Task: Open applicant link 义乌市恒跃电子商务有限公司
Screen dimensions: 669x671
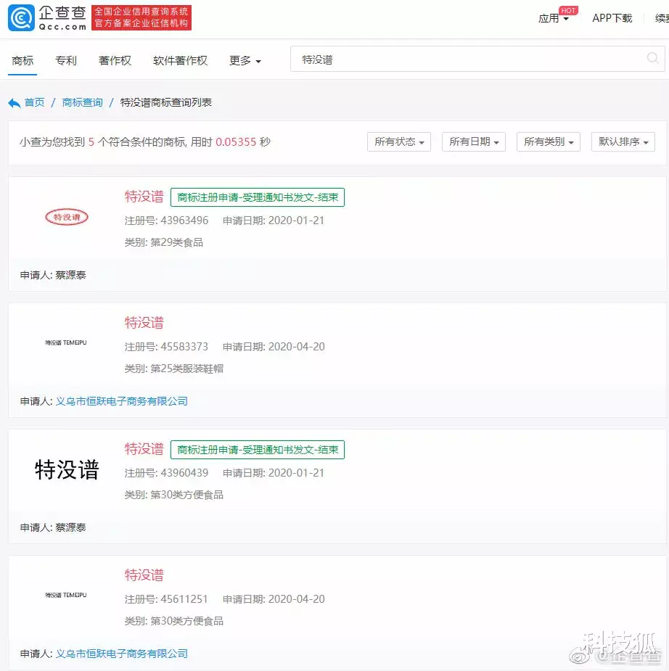Action: pyautogui.click(x=121, y=400)
